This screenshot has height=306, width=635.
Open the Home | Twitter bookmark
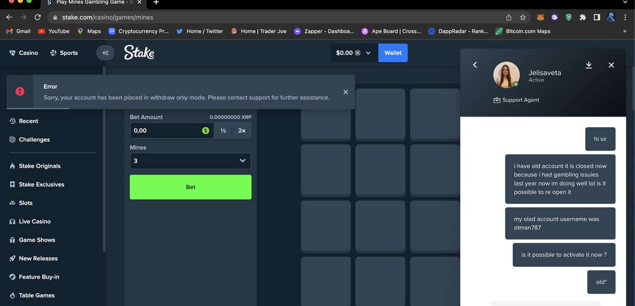pyautogui.click(x=199, y=31)
